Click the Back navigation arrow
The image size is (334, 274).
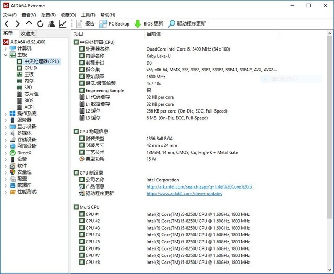7,24
